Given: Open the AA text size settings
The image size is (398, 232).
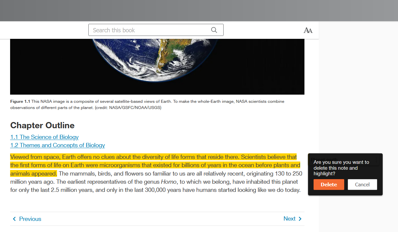Looking at the screenshot, I should coord(308,30).
